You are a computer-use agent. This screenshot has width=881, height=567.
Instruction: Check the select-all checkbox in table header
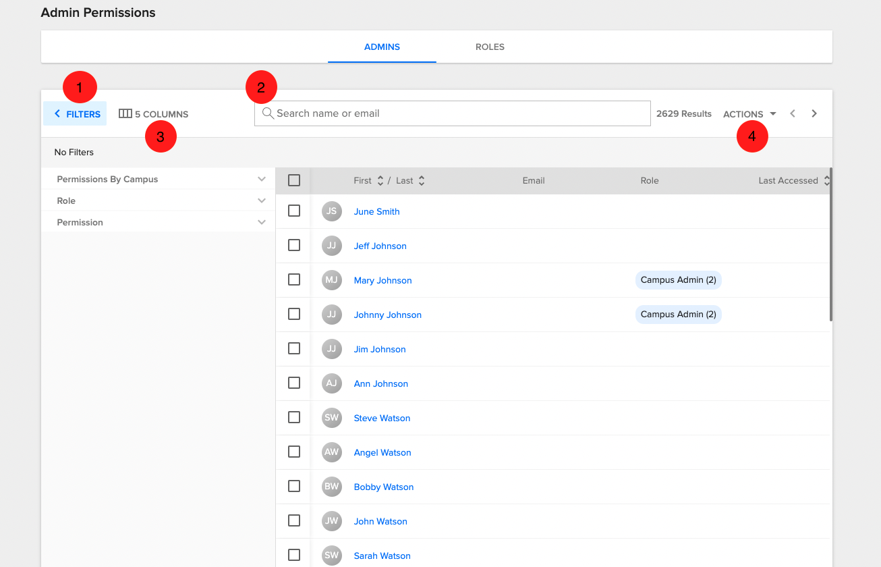tap(293, 180)
